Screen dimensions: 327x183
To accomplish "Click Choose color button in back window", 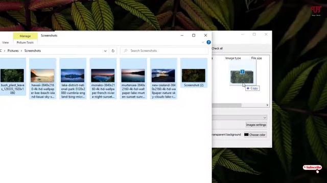I will coord(255,135).
